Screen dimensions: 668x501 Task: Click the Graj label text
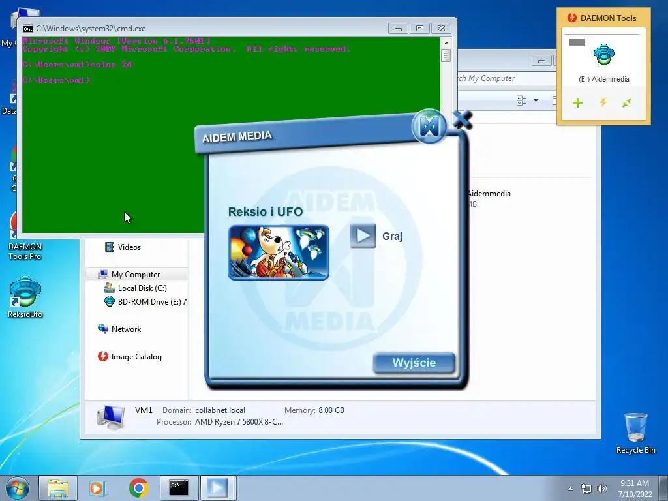click(392, 236)
